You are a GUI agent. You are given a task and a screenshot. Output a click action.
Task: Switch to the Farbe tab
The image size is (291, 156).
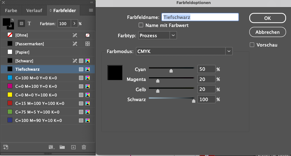pyautogui.click(x=11, y=11)
